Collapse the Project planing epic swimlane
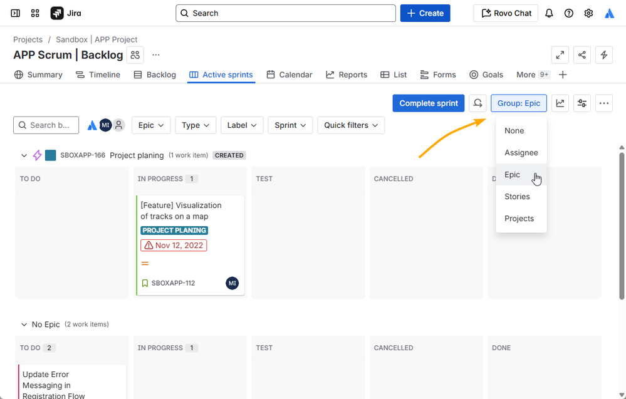This screenshot has width=626, height=399. click(x=24, y=155)
